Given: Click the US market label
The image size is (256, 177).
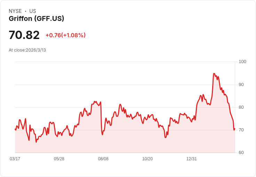Looking at the screenshot, I should point(33,11).
